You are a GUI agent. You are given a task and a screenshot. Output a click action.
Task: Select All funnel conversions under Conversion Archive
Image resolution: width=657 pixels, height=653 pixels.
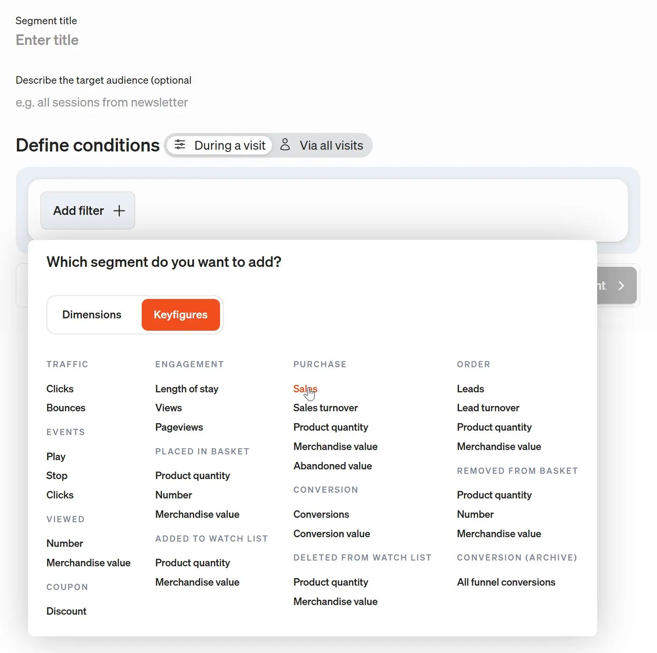[506, 582]
